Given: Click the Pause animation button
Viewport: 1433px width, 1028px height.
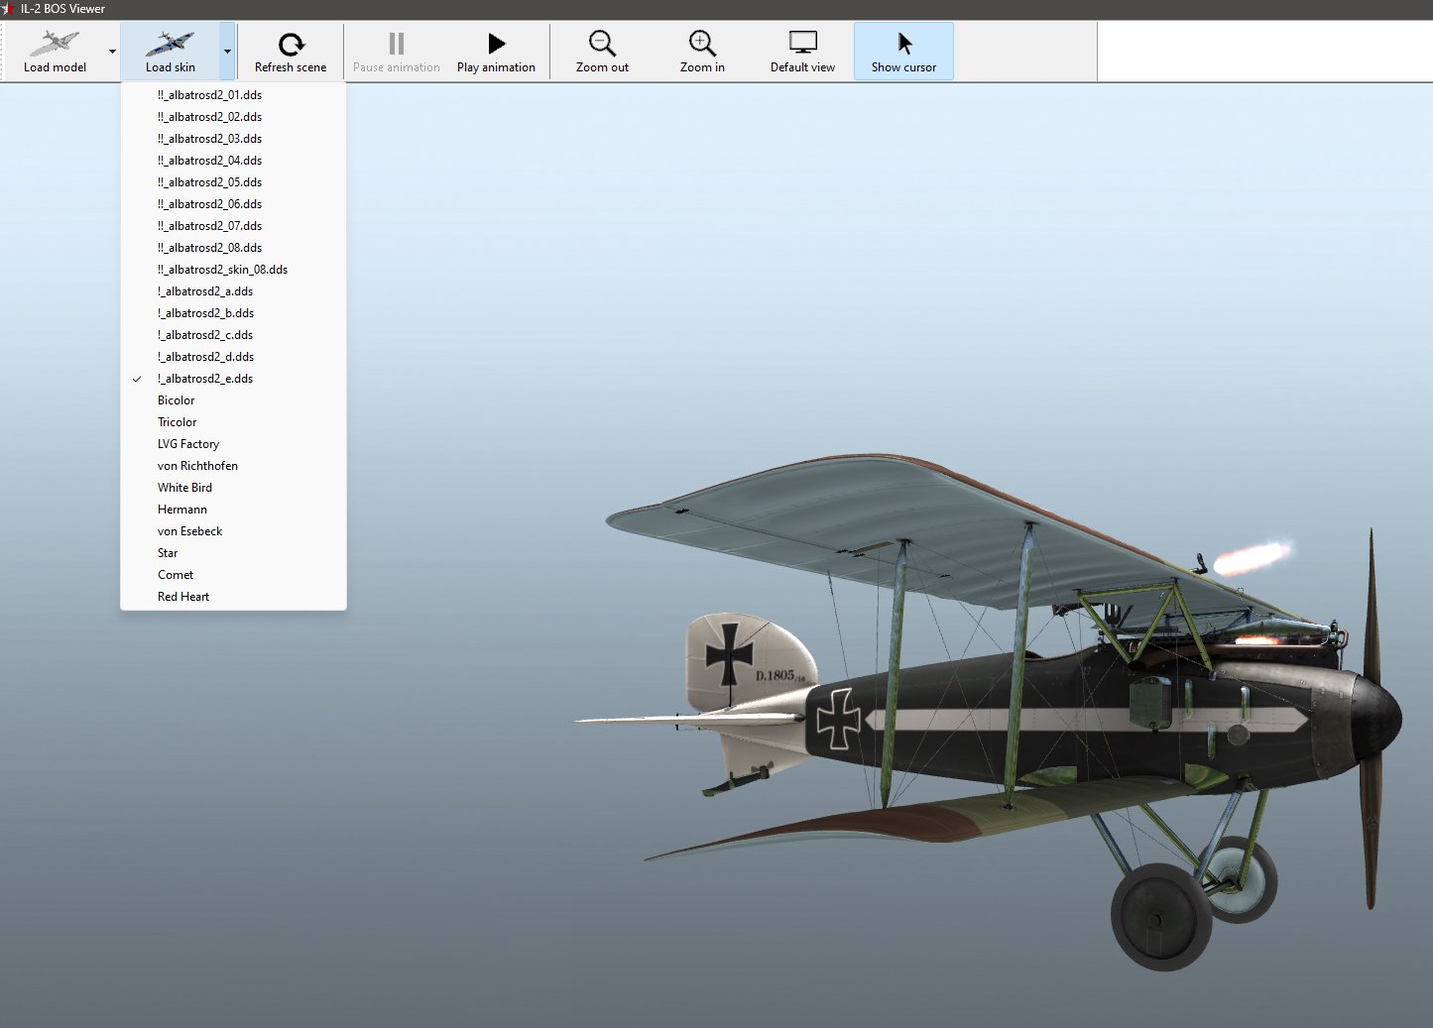Looking at the screenshot, I should click(396, 52).
